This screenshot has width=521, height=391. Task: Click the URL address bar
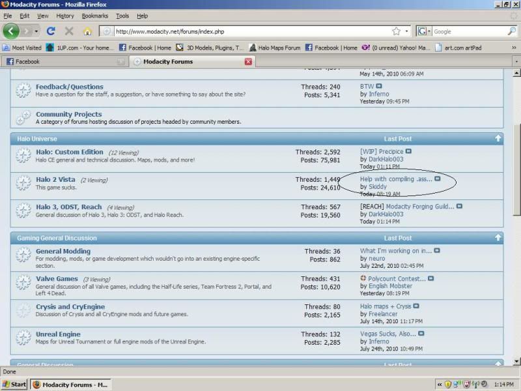tap(253, 31)
